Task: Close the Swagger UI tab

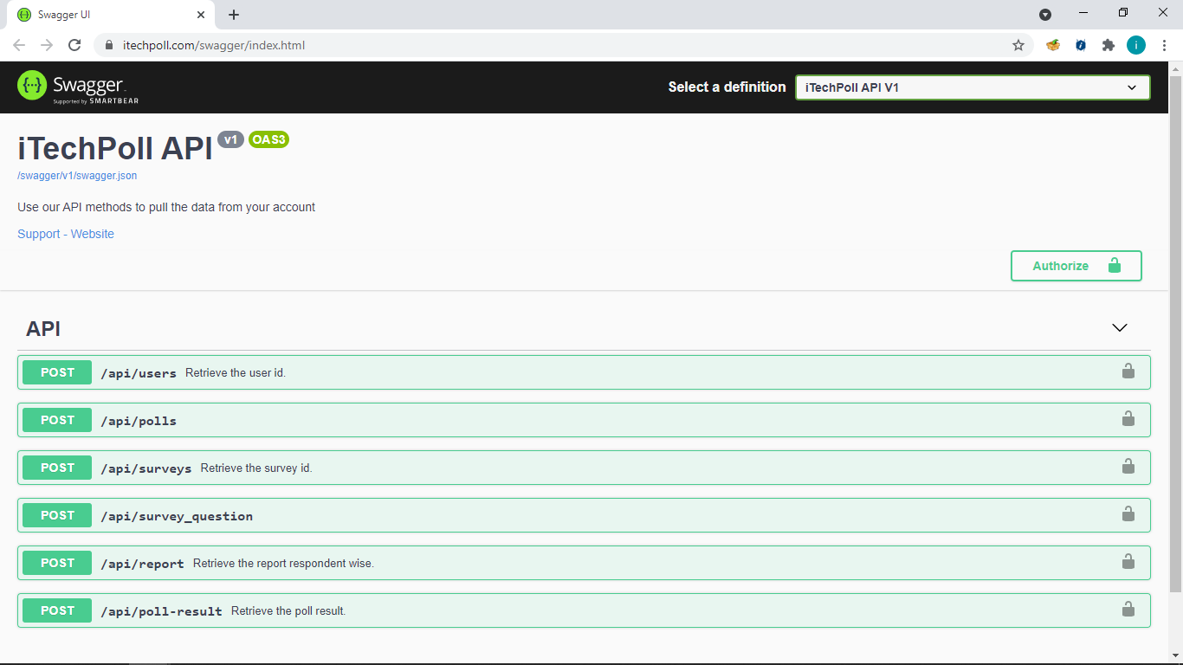Action: coord(201,15)
